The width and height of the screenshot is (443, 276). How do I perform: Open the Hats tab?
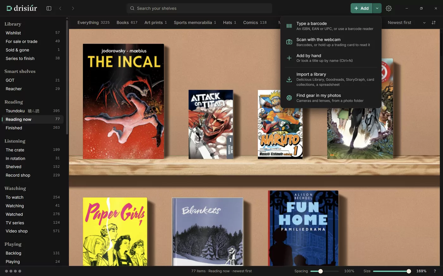(230, 22)
